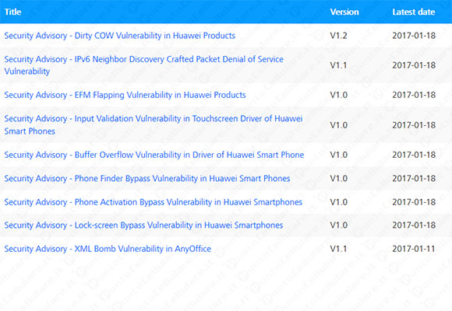Select version V1.0 in Lock-screen Bypass row

click(339, 225)
